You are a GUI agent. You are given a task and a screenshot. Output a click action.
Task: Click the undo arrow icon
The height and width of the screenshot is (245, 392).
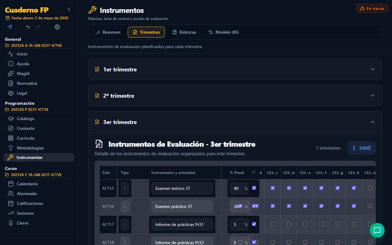[x=28, y=27]
